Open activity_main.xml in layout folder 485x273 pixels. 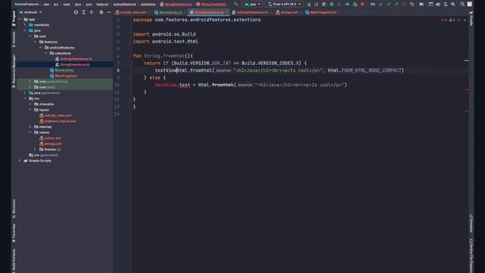coord(58,115)
